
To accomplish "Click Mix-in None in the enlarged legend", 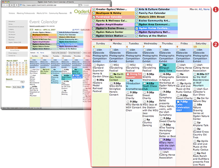I will [207, 9].
